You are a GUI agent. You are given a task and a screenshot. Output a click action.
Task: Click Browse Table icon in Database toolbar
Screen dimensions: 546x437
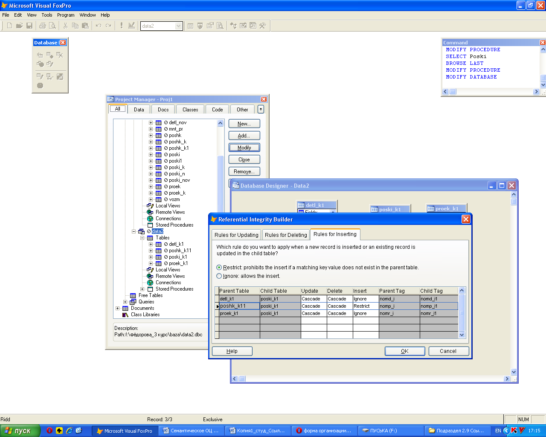tap(50, 76)
